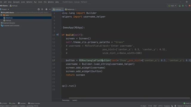Screen dimensions: 191x107
Task: Close the helpers.py editor tab
Action: click(76, 9)
